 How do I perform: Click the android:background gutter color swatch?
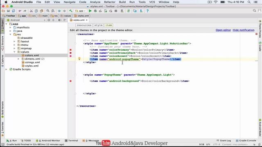click(x=70, y=81)
